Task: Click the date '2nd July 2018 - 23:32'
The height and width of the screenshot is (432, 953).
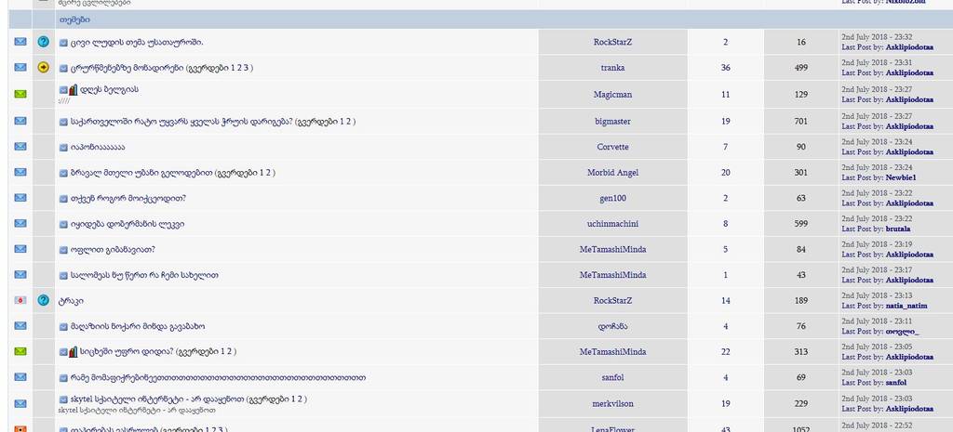Action: pyautogui.click(x=877, y=37)
